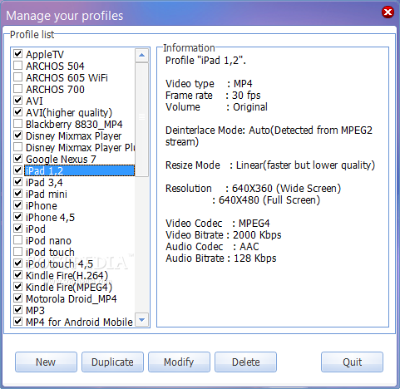Toggle the Google Nexus 7 checkbox

click(18, 158)
